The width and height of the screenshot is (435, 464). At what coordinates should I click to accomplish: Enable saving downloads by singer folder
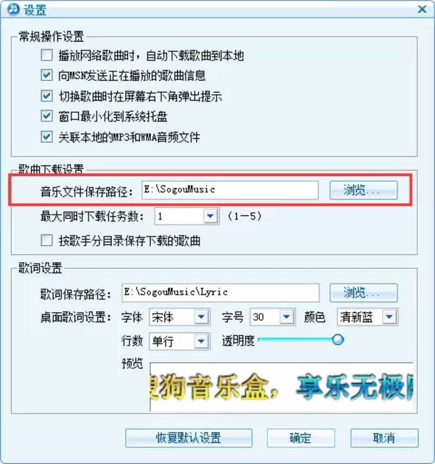(x=47, y=240)
